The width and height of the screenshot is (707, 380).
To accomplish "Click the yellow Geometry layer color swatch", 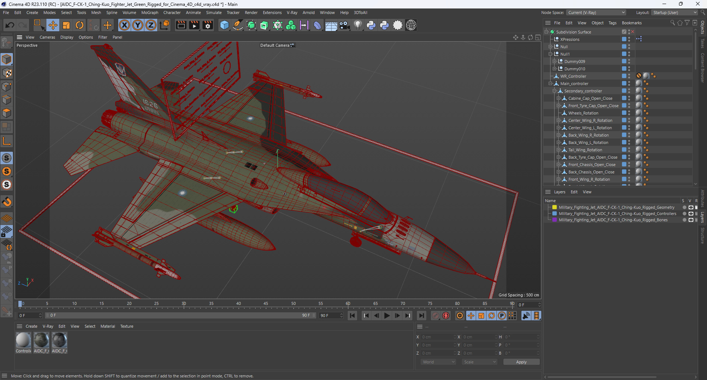I will (554, 208).
